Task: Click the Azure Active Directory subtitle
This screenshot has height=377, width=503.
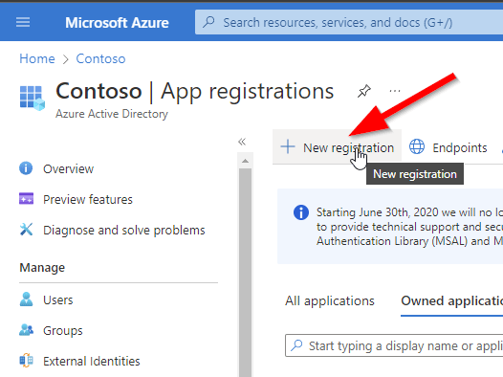Action: click(x=112, y=114)
